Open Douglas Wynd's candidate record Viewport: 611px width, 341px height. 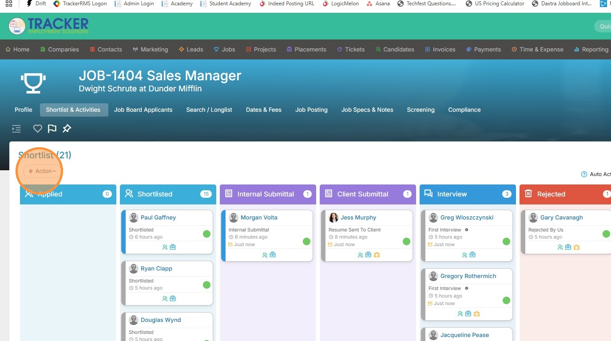(161, 320)
